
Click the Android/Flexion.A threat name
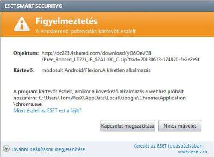click(85, 70)
